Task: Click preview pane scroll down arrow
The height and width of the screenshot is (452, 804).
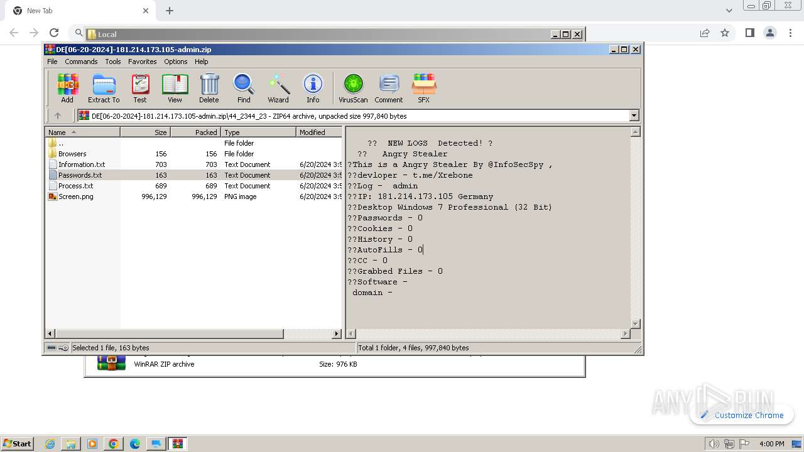Action: click(x=635, y=324)
